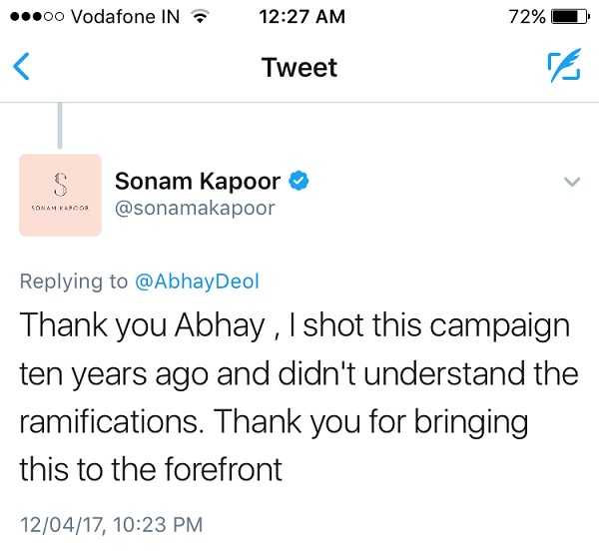Tap the signal strength dots
Screen dimensions: 599x559
(x=37, y=16)
